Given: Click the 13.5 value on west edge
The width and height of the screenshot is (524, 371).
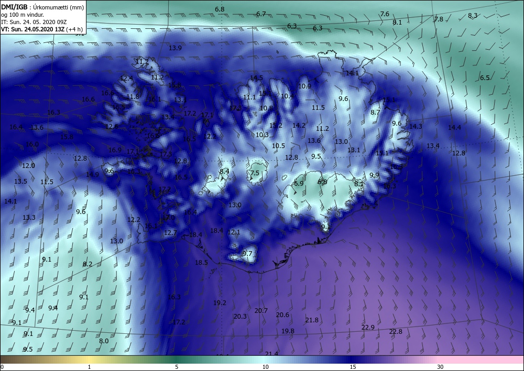Looking at the screenshot, I should tap(21, 182).
